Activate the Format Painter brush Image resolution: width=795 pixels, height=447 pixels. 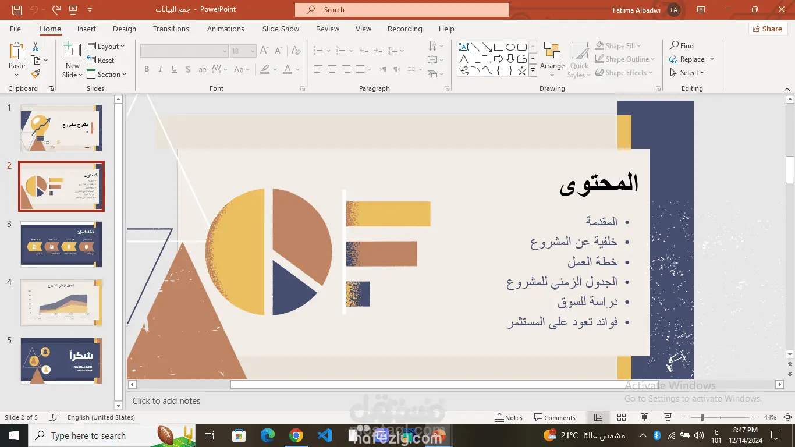coord(36,74)
